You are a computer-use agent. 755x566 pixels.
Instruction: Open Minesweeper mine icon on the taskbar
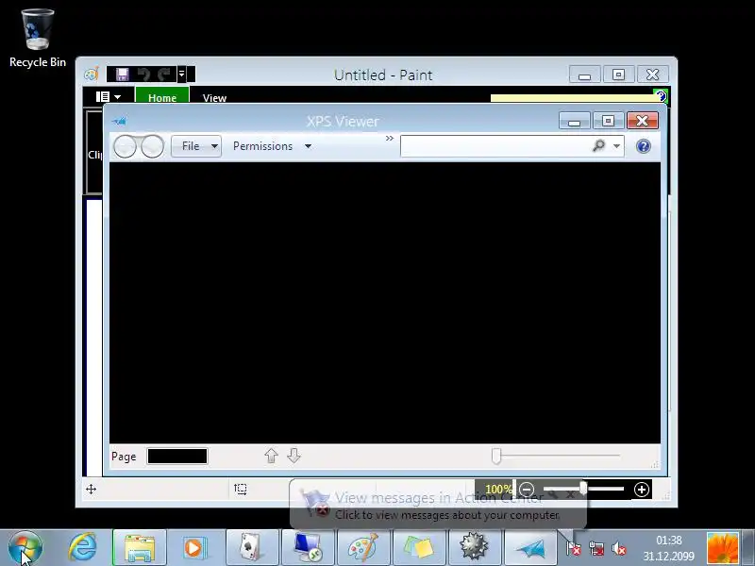[x=475, y=548]
